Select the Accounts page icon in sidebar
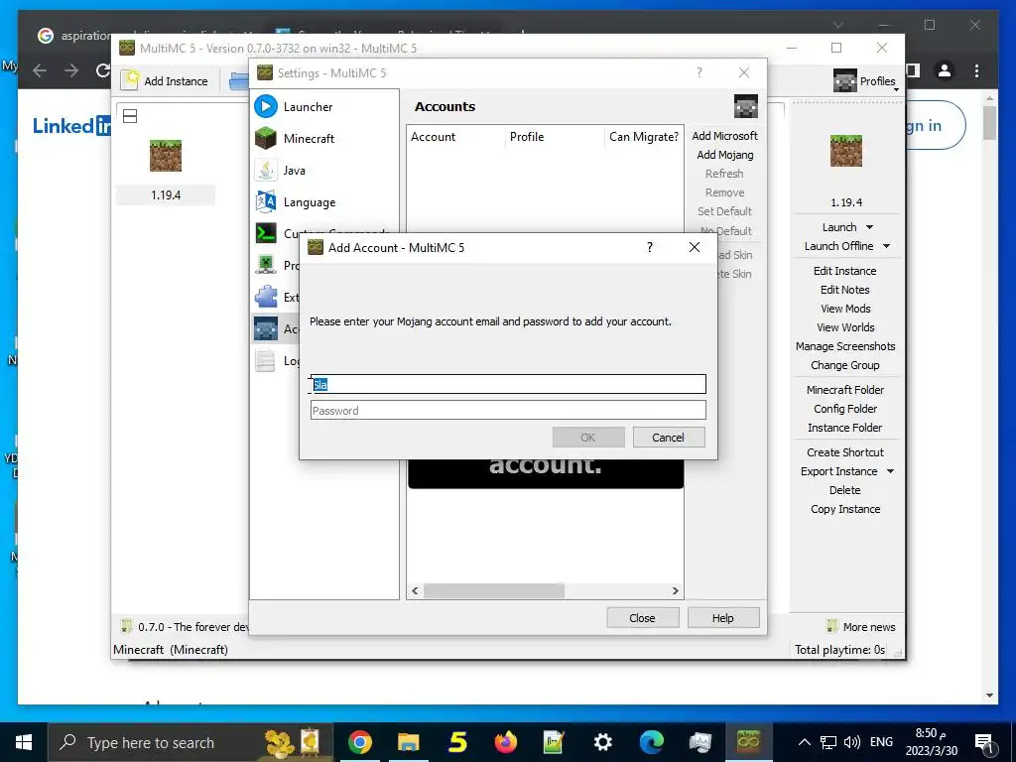1016x762 pixels. [266, 328]
